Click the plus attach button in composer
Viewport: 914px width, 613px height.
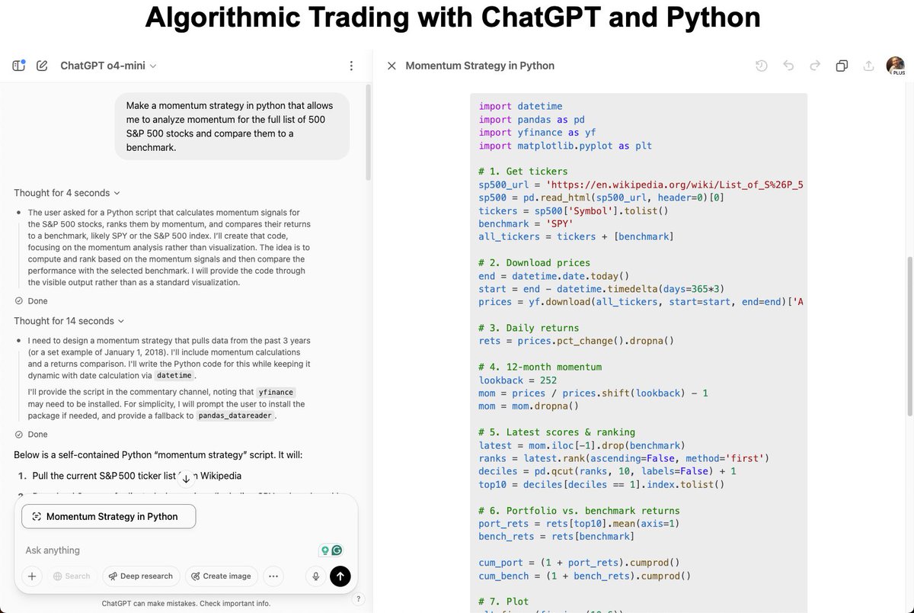(x=32, y=576)
